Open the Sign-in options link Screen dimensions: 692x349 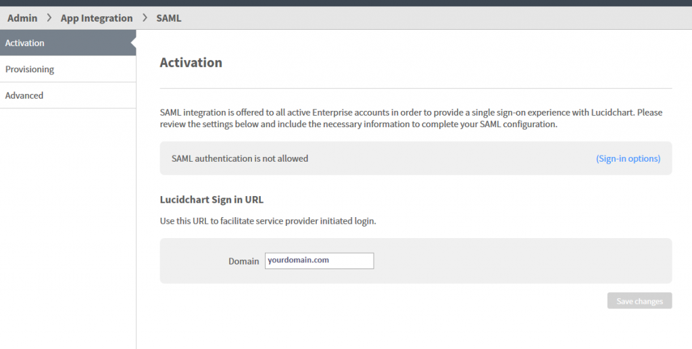tap(628, 158)
